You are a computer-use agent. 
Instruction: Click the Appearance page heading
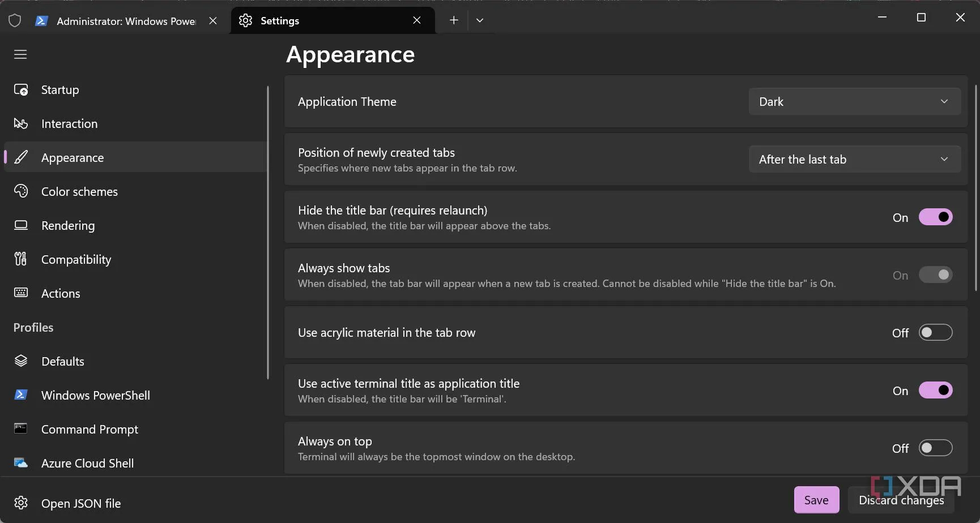point(350,54)
